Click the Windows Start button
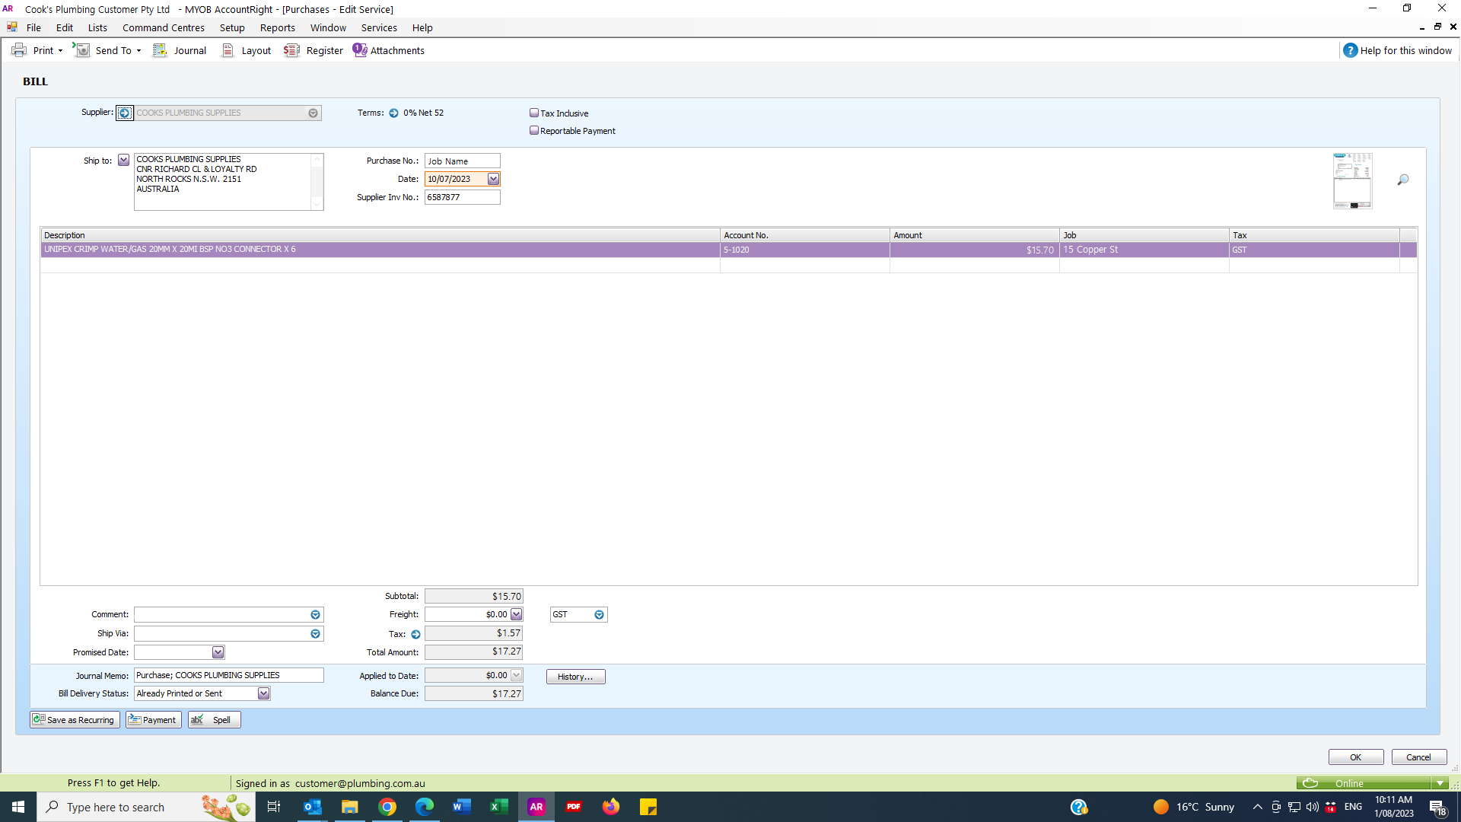 click(18, 807)
